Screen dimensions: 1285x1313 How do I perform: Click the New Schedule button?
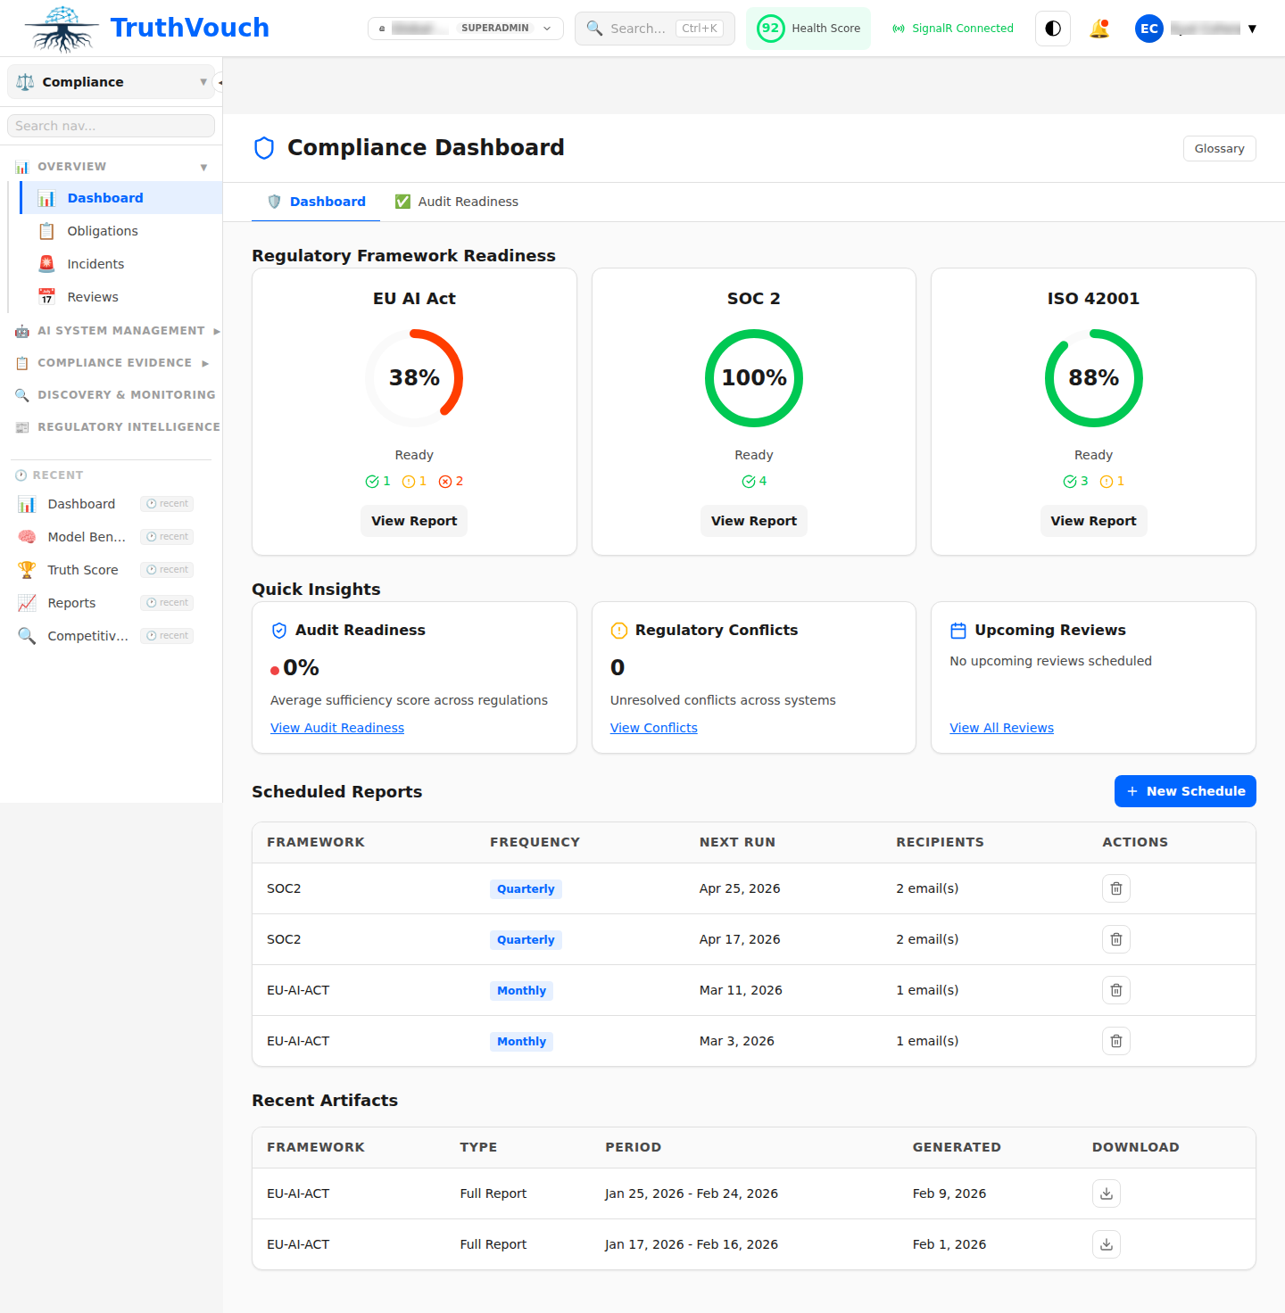tap(1185, 791)
